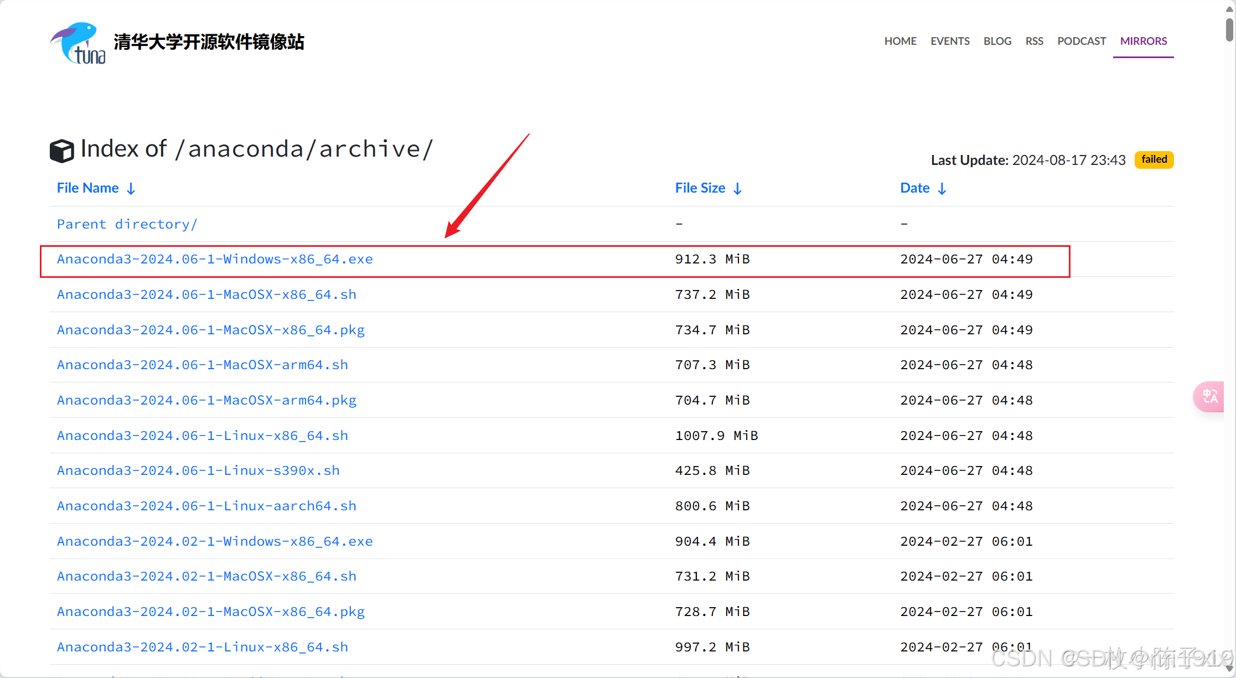Download Anaconda3-2024.02-1-MacOSX-x86_64.sh
1236x678 pixels.
click(206, 576)
